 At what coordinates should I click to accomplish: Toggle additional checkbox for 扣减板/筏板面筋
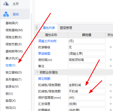click(111, 85)
